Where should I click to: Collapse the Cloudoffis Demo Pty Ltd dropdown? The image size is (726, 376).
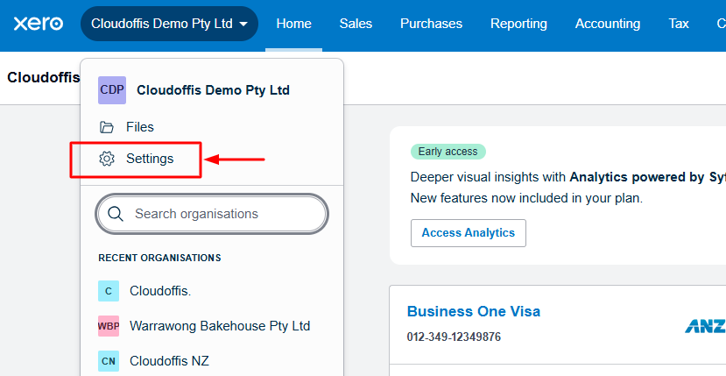pos(169,24)
